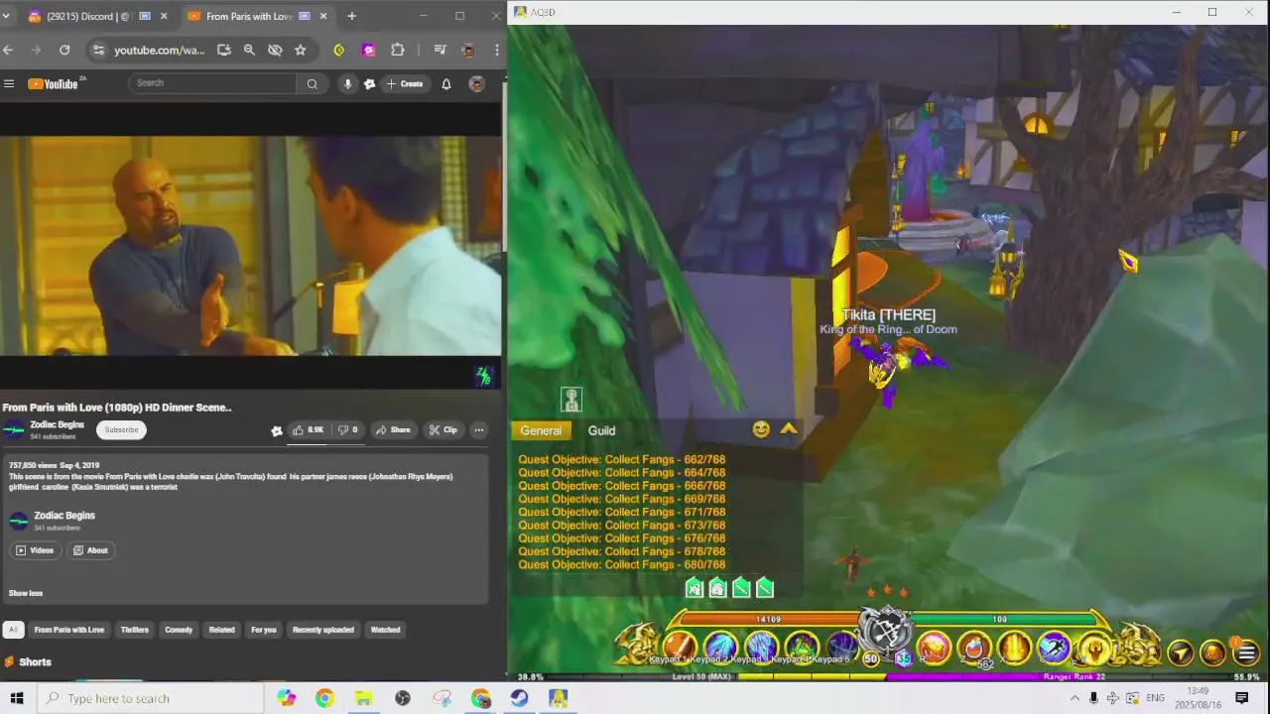Open the AQ3D main hamburger menu
Image resolution: width=1270 pixels, height=714 pixels.
1246,653
